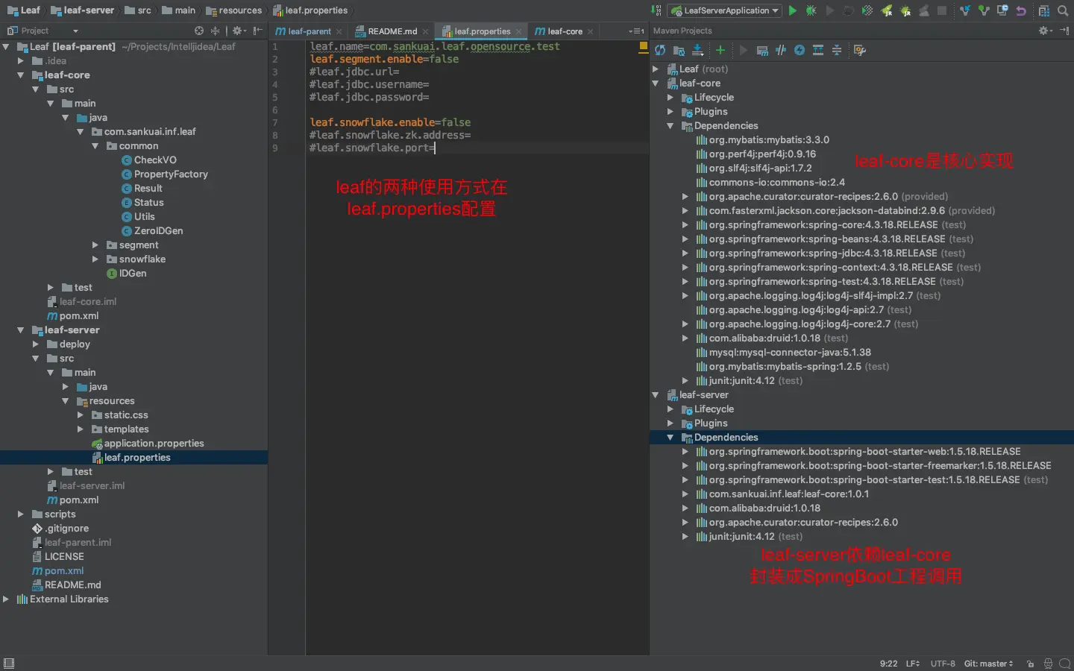Open the inspector hector icon in status bar
Image resolution: width=1074 pixels, height=671 pixels.
coord(1048,664)
